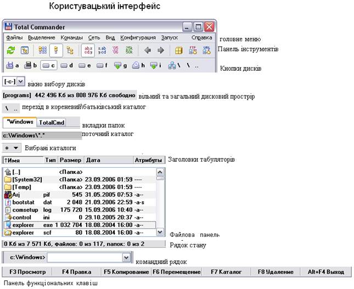354x289 pixels.
Task: Open the Файлы menu
Action: tap(14, 37)
